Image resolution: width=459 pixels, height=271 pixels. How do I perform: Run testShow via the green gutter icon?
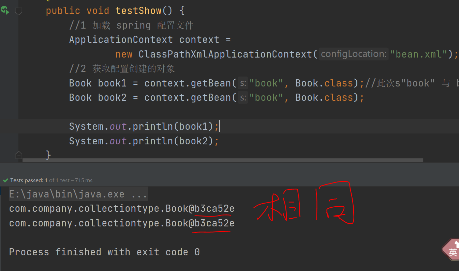(x=5, y=11)
